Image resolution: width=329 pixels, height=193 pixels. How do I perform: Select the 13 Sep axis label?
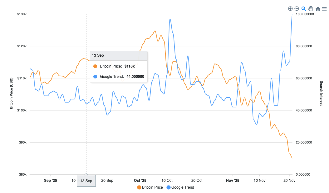[x=86, y=181]
